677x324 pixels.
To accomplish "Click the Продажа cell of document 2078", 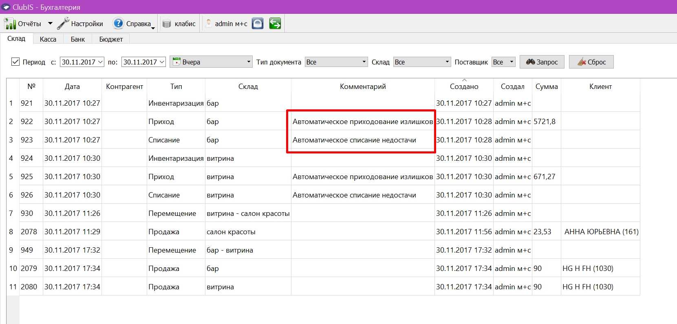I will 176,232.
